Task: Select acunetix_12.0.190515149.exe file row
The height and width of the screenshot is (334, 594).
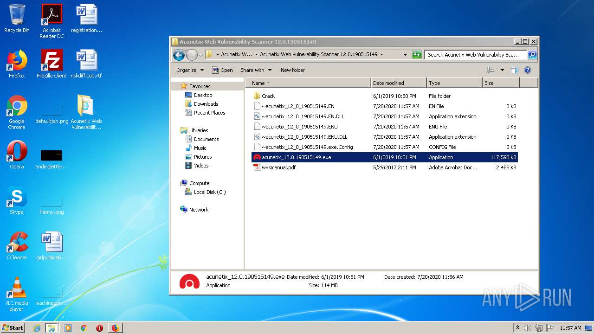Action: (385, 157)
